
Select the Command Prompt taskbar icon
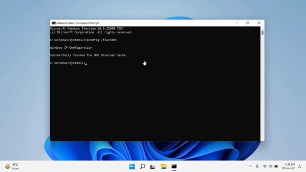pos(174,167)
